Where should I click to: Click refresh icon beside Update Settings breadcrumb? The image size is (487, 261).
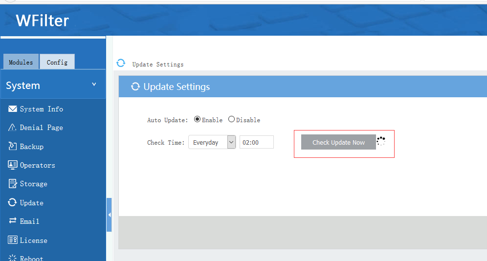(x=121, y=63)
